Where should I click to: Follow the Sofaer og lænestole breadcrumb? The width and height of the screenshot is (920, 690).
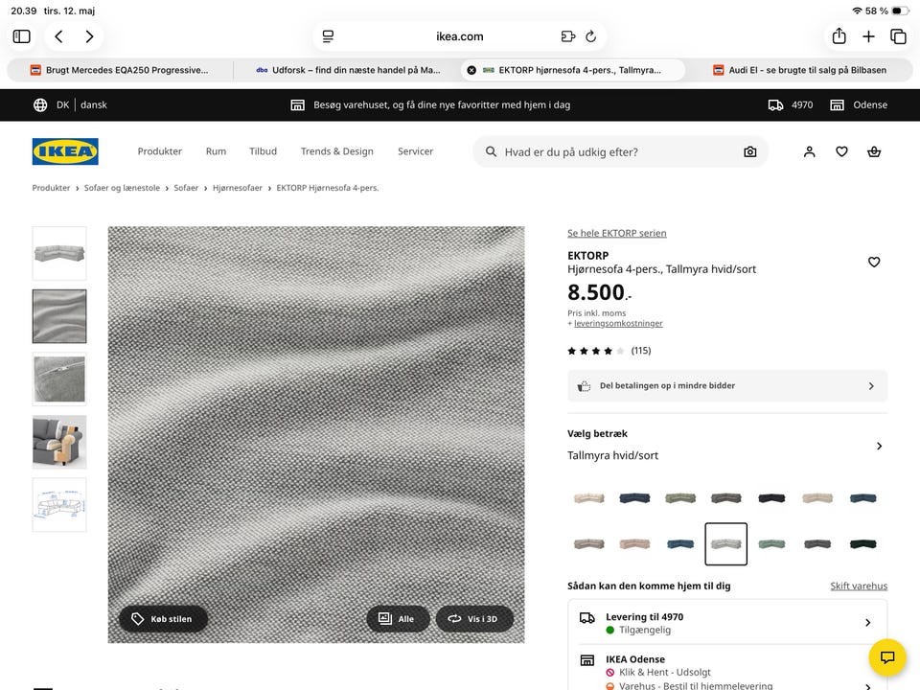pos(122,188)
